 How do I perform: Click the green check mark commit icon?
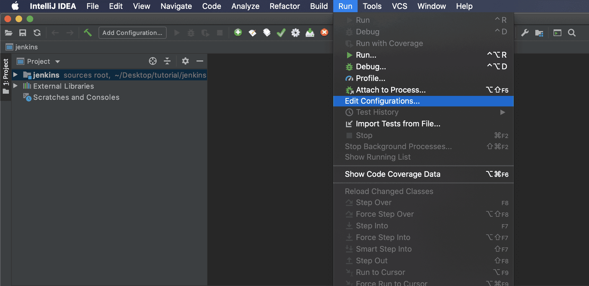click(x=281, y=33)
